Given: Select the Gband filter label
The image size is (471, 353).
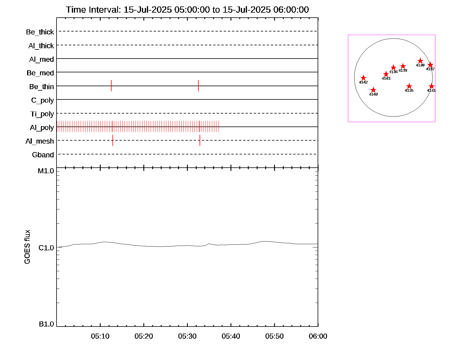Looking at the screenshot, I should pos(43,155).
